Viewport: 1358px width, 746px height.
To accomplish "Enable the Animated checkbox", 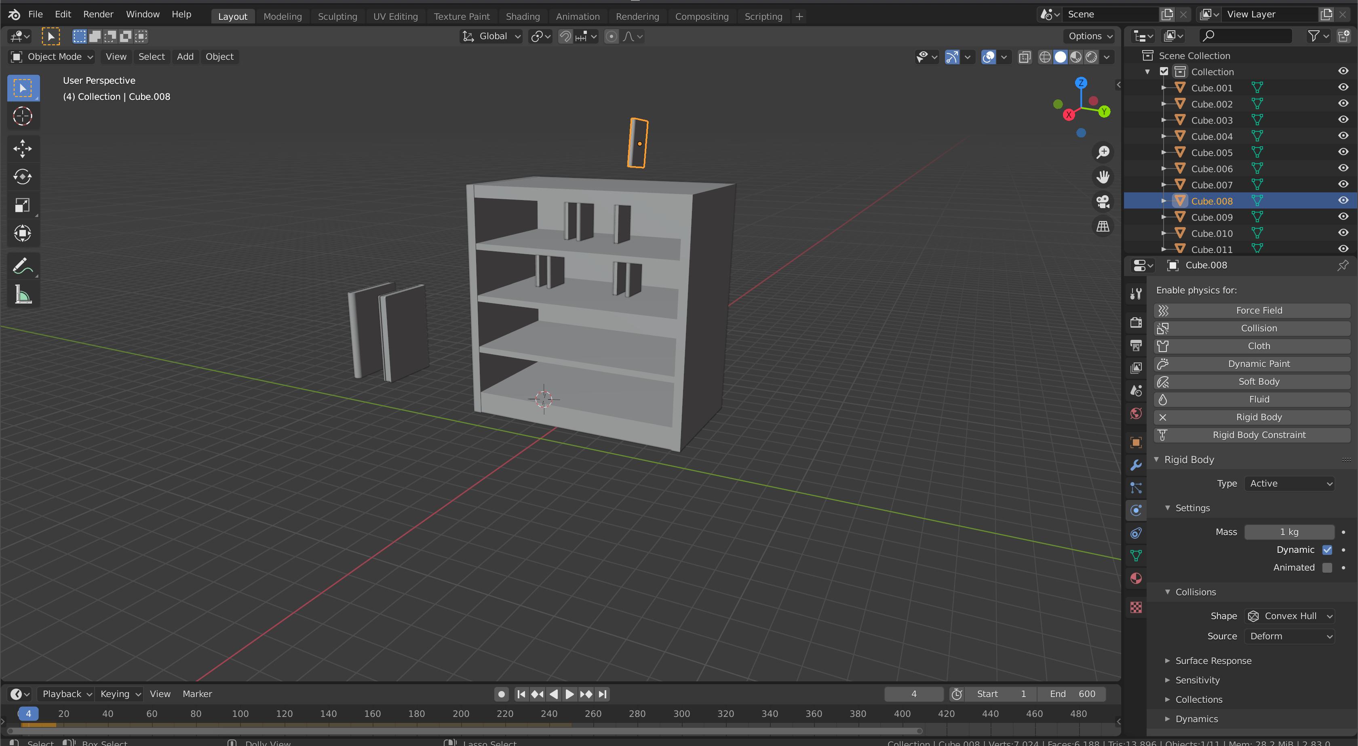I will pos(1327,568).
